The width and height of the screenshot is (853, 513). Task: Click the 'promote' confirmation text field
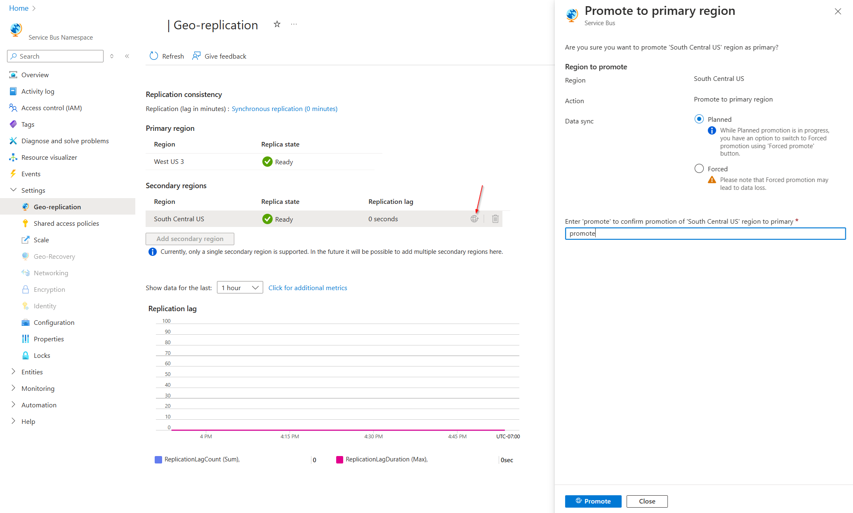705,234
